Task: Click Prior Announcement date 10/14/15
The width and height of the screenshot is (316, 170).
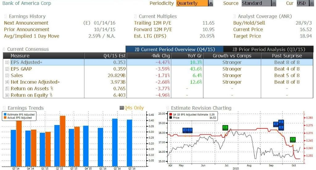Action: (105, 29)
